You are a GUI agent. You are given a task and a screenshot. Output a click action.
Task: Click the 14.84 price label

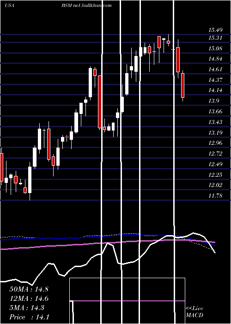coord(215,59)
